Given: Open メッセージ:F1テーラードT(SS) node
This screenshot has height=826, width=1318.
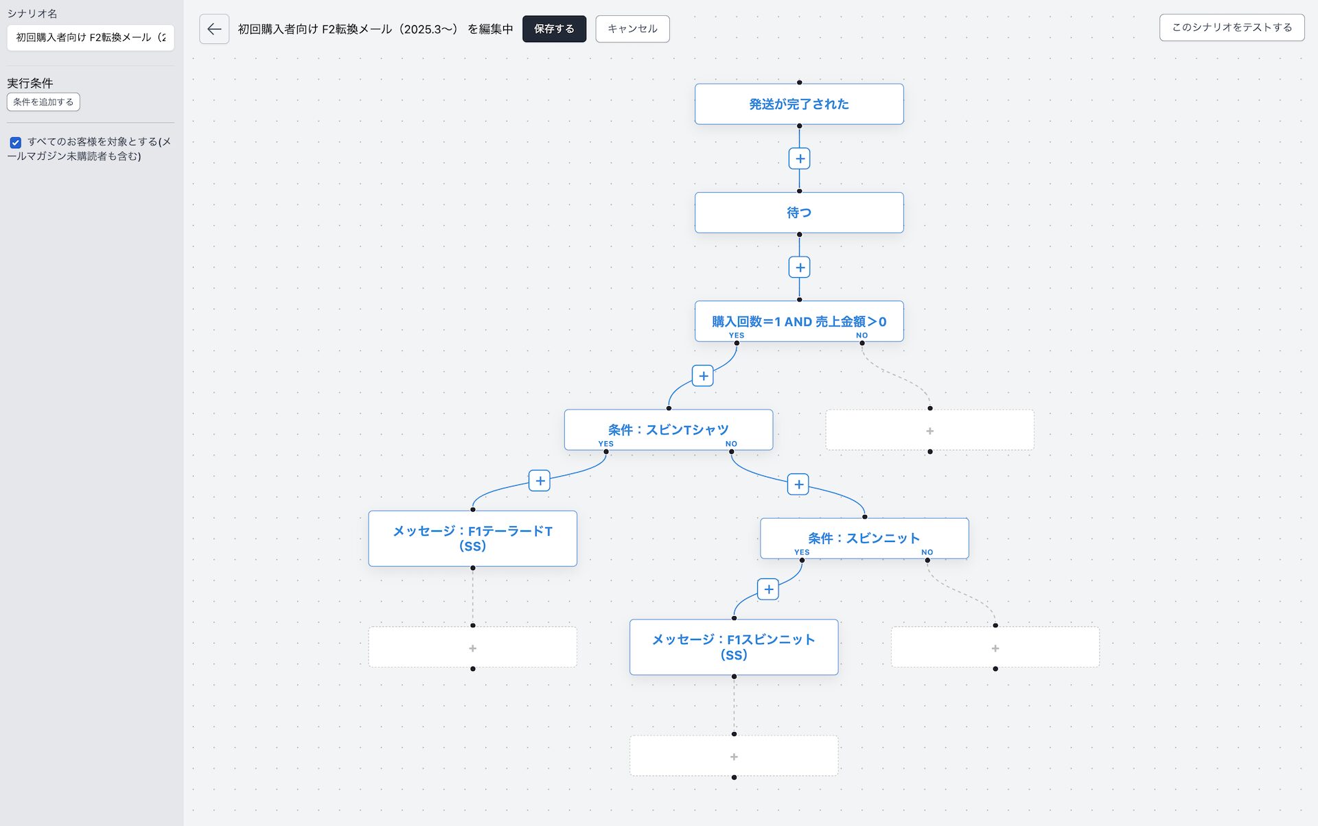Looking at the screenshot, I should pyautogui.click(x=472, y=539).
